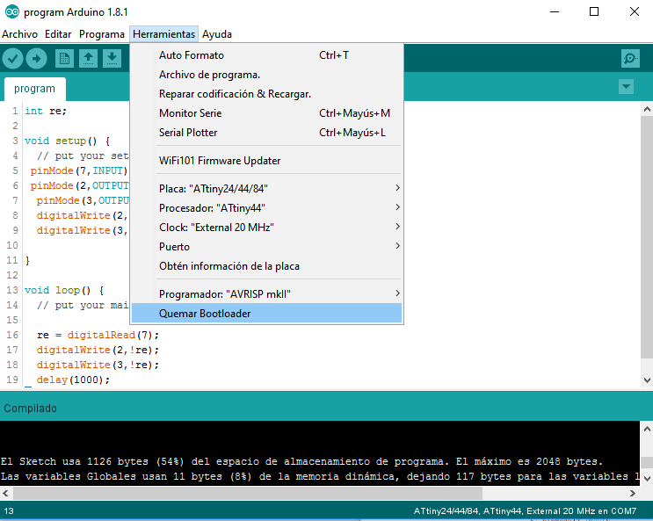Image resolution: width=653 pixels, height=521 pixels.
Task: Click the Upload arrow toolbar icon
Action: tap(37, 58)
